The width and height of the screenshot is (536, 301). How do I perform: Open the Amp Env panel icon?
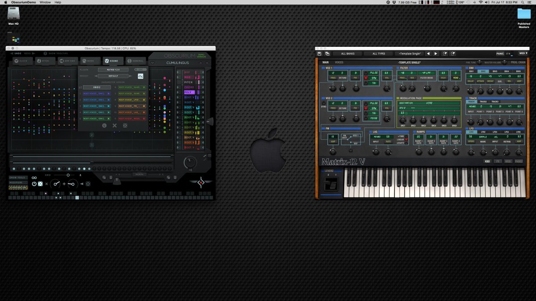[x=63, y=61]
